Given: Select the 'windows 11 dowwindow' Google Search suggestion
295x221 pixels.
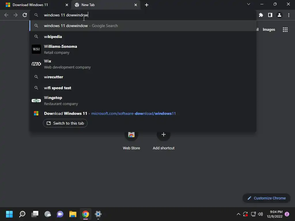Looking at the screenshot, I should pos(143,26).
